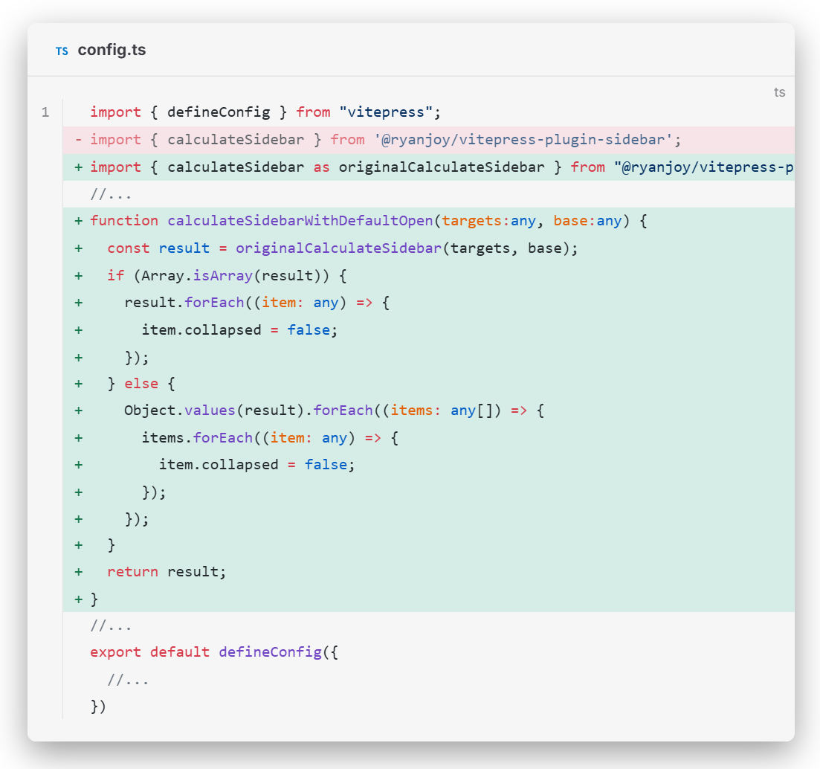This screenshot has height=769, width=820.
Task: Click the plus marker beside const result line
Action: click(78, 248)
